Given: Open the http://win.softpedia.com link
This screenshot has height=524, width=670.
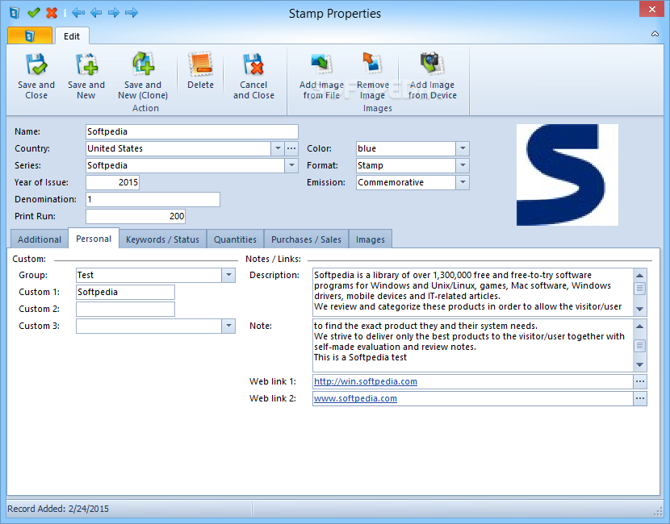Looking at the screenshot, I should tap(366, 381).
